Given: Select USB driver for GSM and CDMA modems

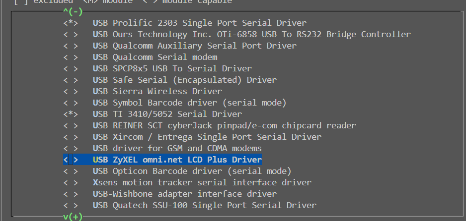Looking at the screenshot, I should click(x=177, y=148).
